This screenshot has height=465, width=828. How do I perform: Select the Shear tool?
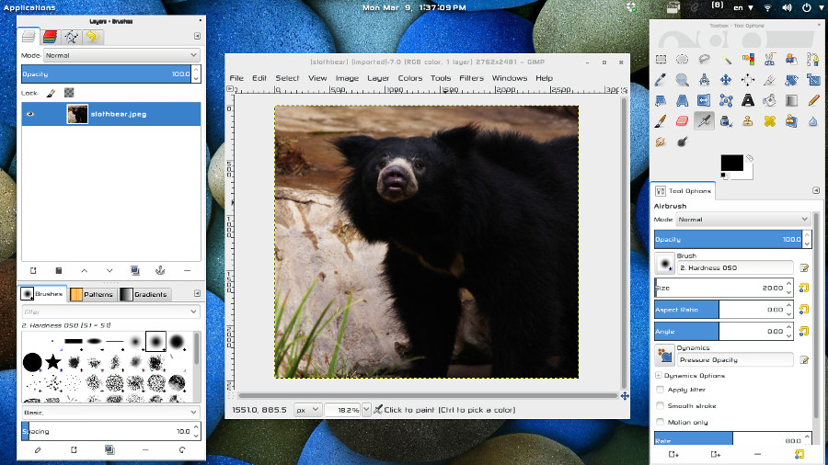click(x=661, y=100)
